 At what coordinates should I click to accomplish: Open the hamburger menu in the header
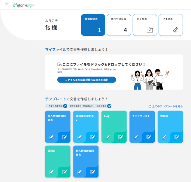click(7, 5)
